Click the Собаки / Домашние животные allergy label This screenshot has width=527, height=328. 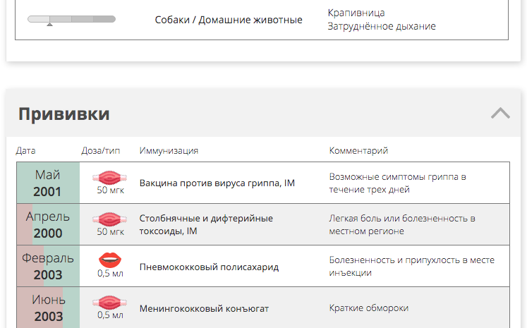(x=229, y=20)
